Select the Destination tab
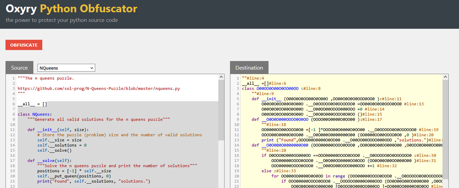Screen dimensions: 459x188 pyautogui.click(x=249, y=68)
